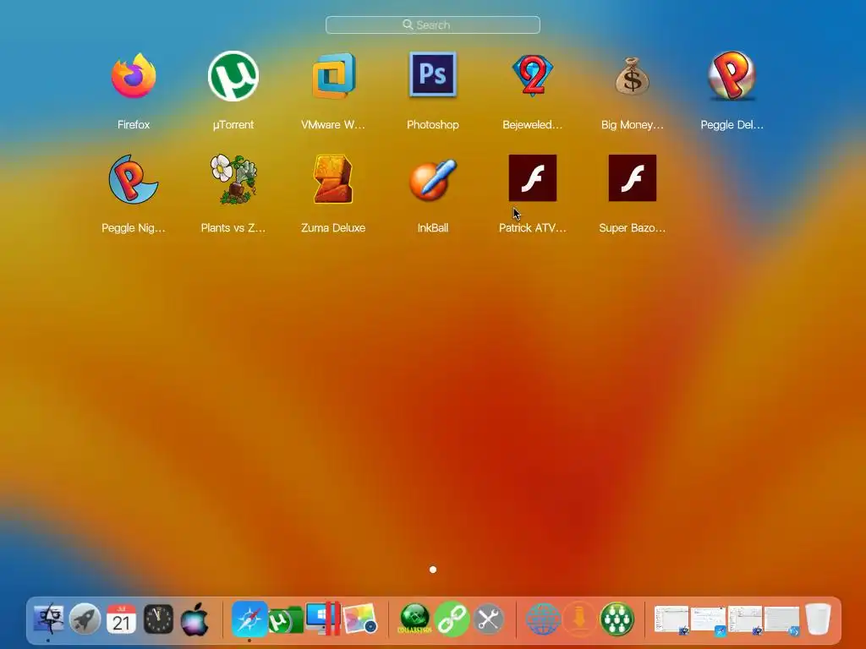Open the Plants vs Zombies icon
Image resolution: width=866 pixels, height=649 pixels.
(x=233, y=179)
